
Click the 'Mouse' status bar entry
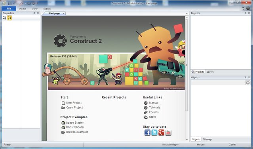[201, 145]
